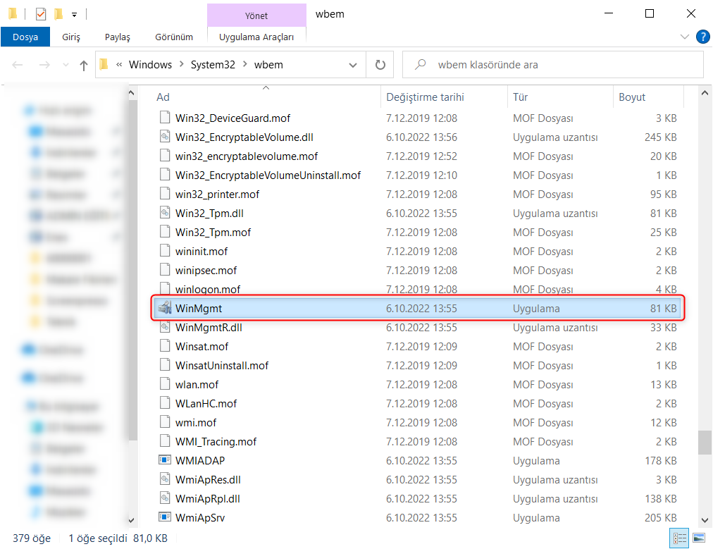Refresh the wbem folder view
Image resolution: width=713 pixels, height=549 pixels.
[x=380, y=65]
